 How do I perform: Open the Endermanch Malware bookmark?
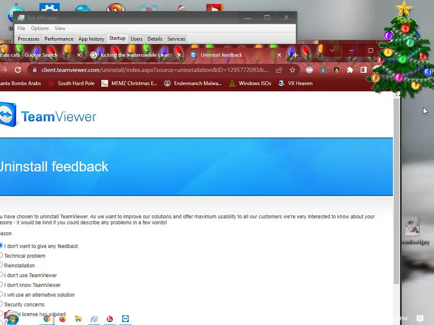coord(193,83)
